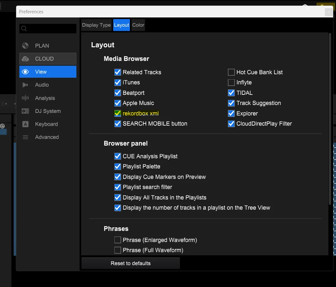Click the Analysis waveform icon
Screen dimensions: 336x287
25,98
